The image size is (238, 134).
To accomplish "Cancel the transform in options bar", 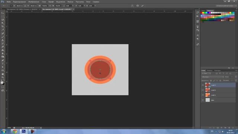I will (x=138, y=6).
